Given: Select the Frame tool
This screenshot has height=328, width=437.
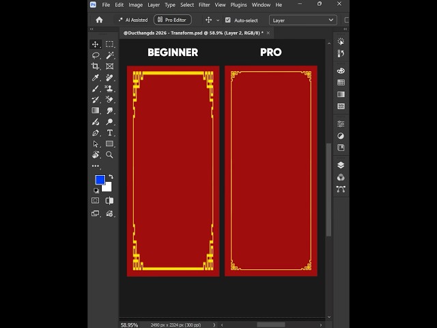Looking at the screenshot, I should click(109, 66).
